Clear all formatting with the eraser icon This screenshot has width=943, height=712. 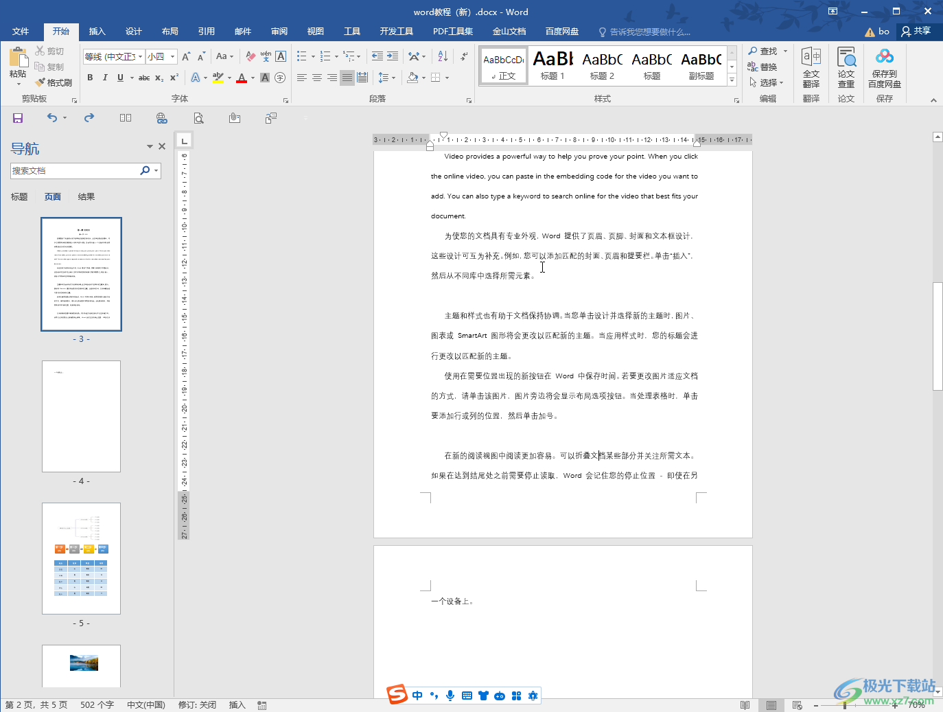pyautogui.click(x=251, y=56)
